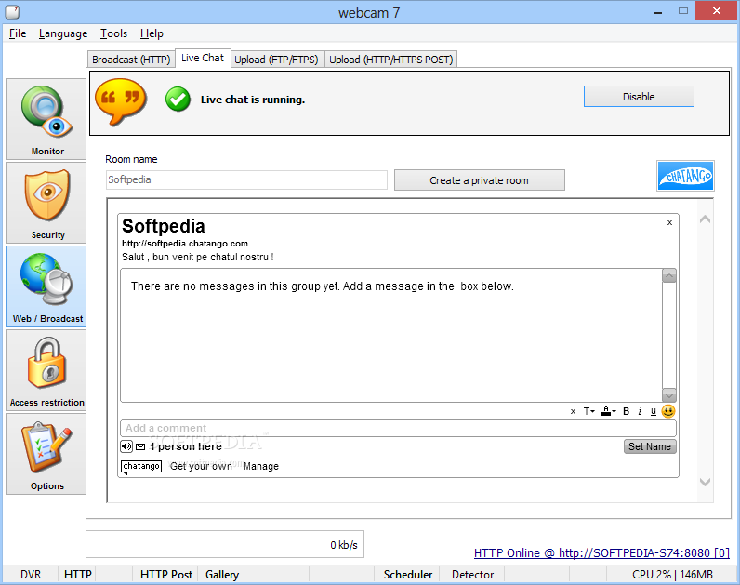The image size is (740, 585).
Task: Click the CPU 2% | 146MB status
Action: [x=672, y=575]
